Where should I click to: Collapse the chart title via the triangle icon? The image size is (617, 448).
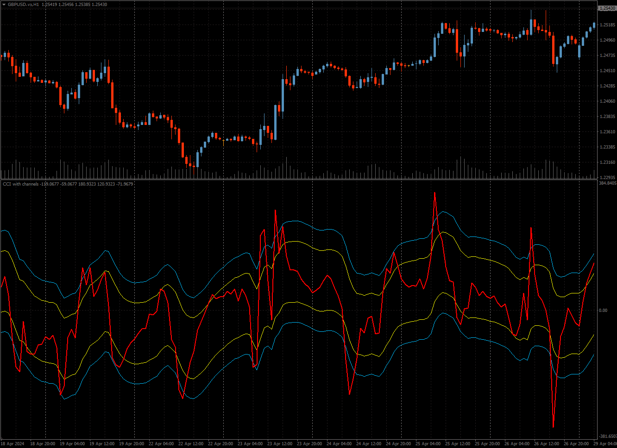click(x=5, y=3)
